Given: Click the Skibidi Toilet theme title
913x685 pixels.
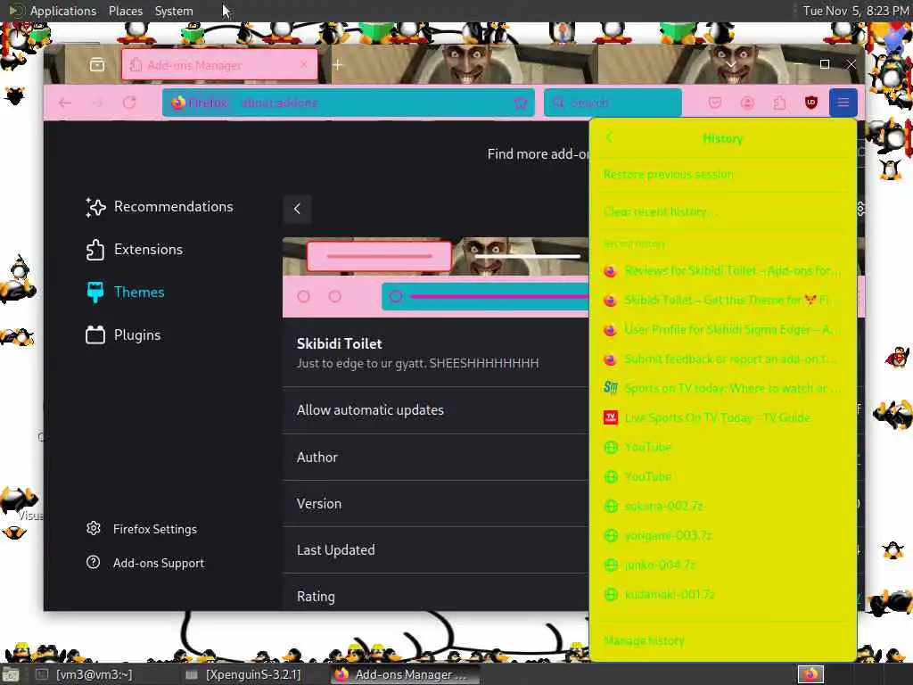Looking at the screenshot, I should coord(340,343).
